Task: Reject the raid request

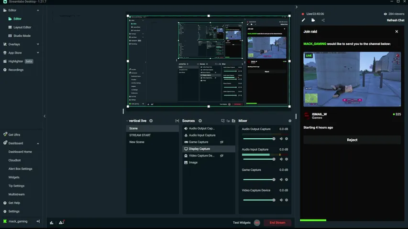Action: [x=352, y=140]
